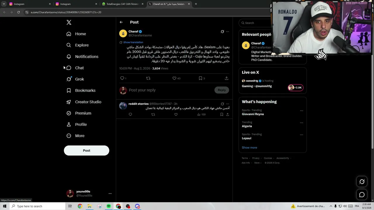Expand Show more trends
Screen dimensions: 374x210
(250, 148)
